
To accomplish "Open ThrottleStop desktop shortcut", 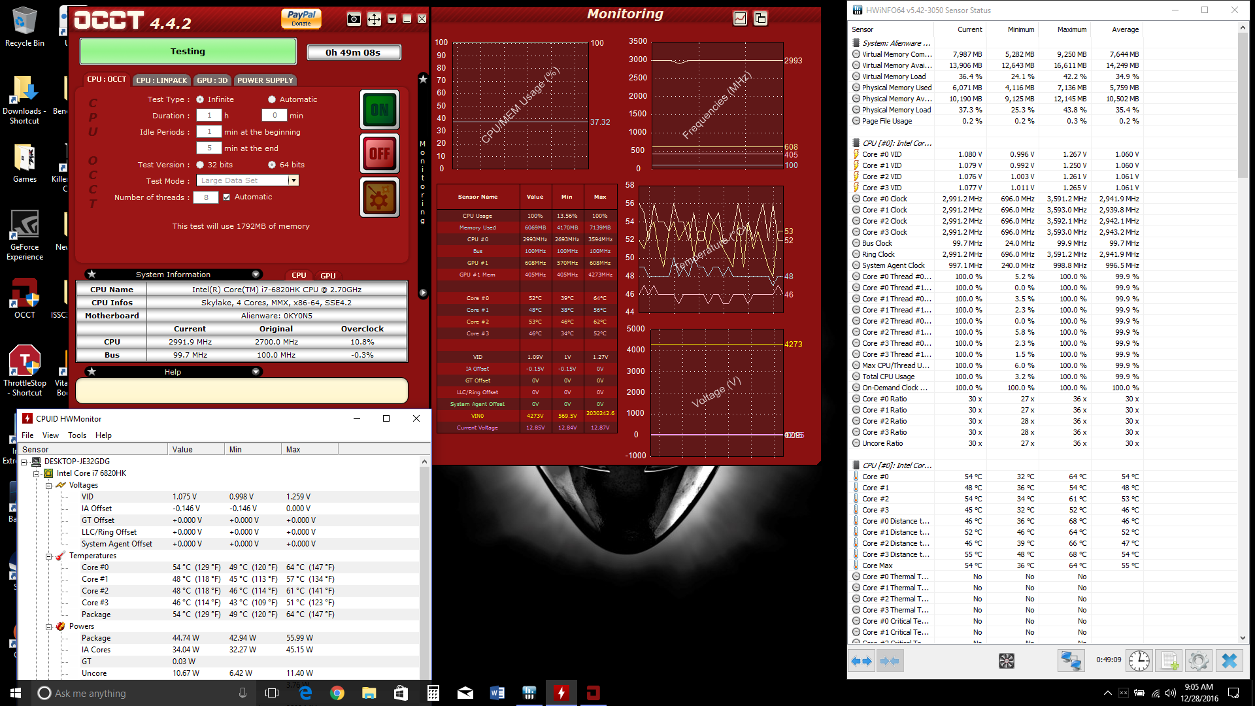I will tap(25, 370).
